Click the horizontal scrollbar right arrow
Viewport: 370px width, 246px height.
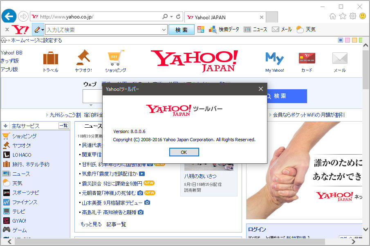[353, 242]
